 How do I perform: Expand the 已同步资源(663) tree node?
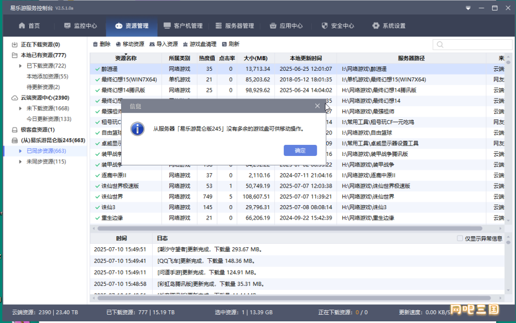[x=20, y=151]
